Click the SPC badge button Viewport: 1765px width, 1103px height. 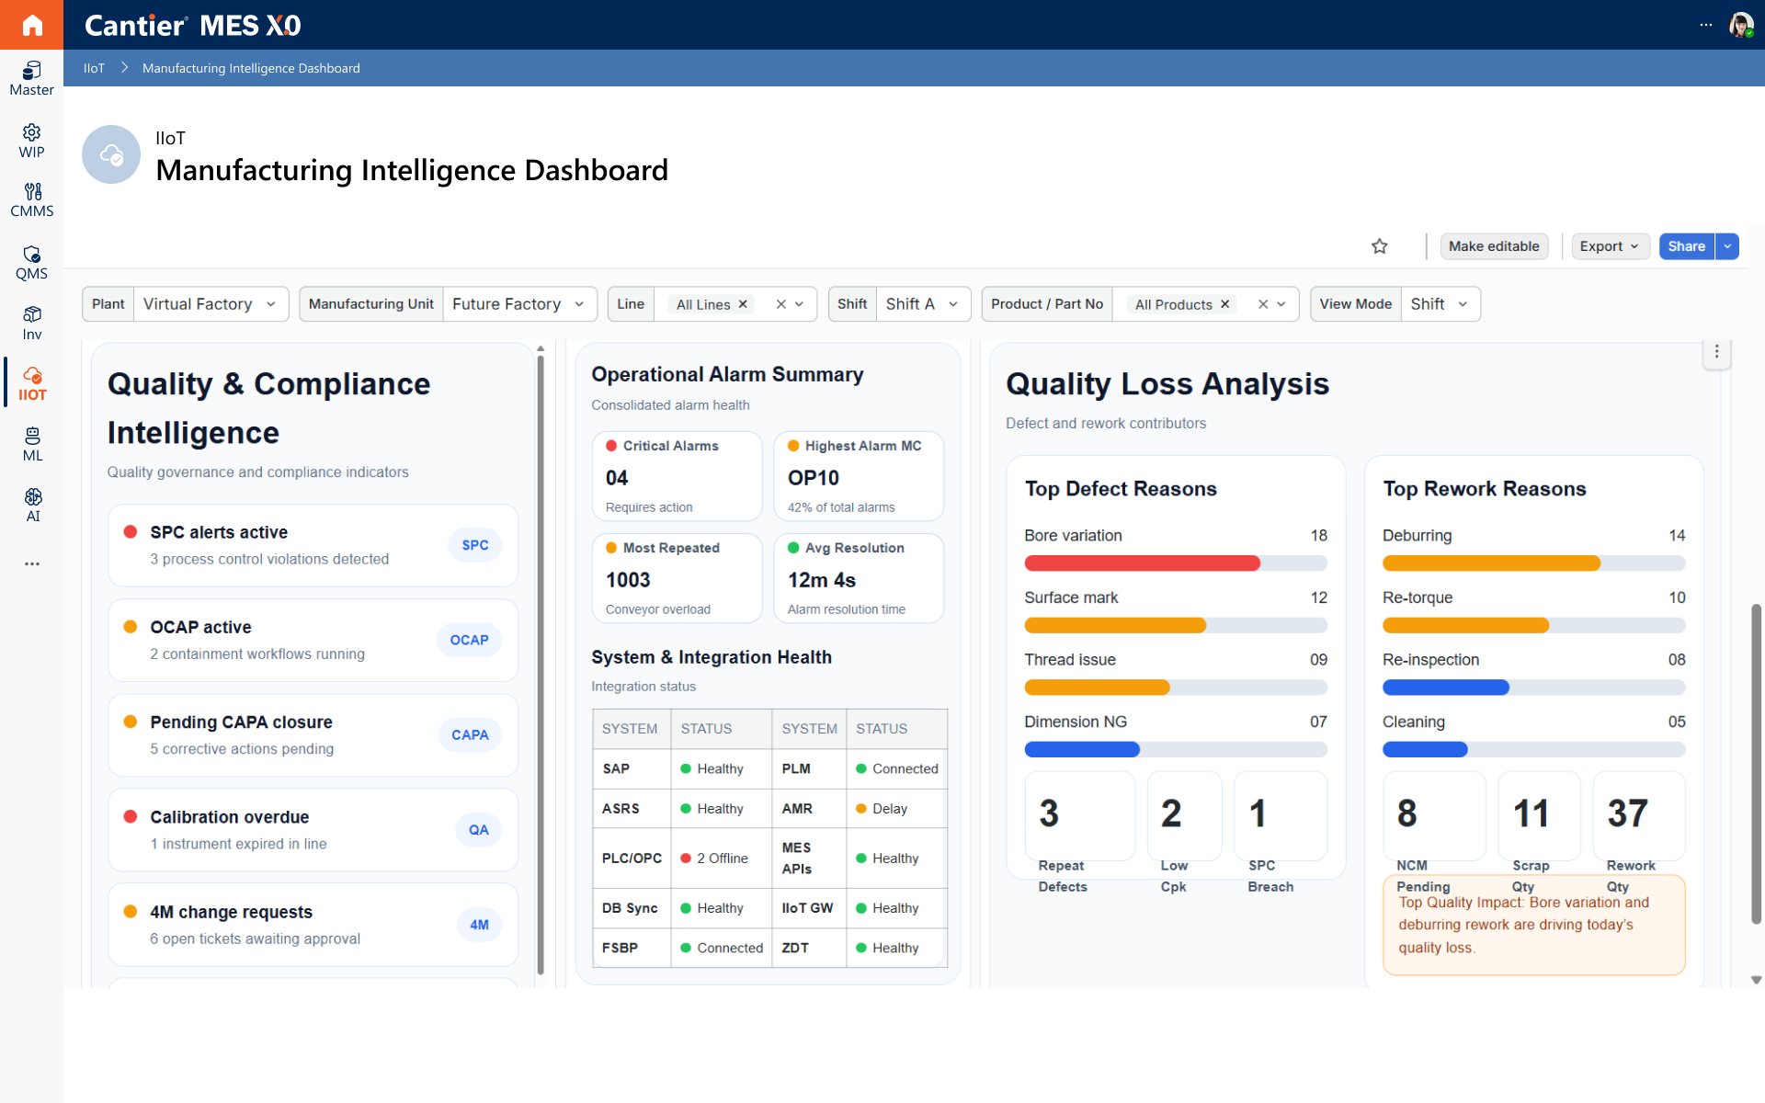475,545
